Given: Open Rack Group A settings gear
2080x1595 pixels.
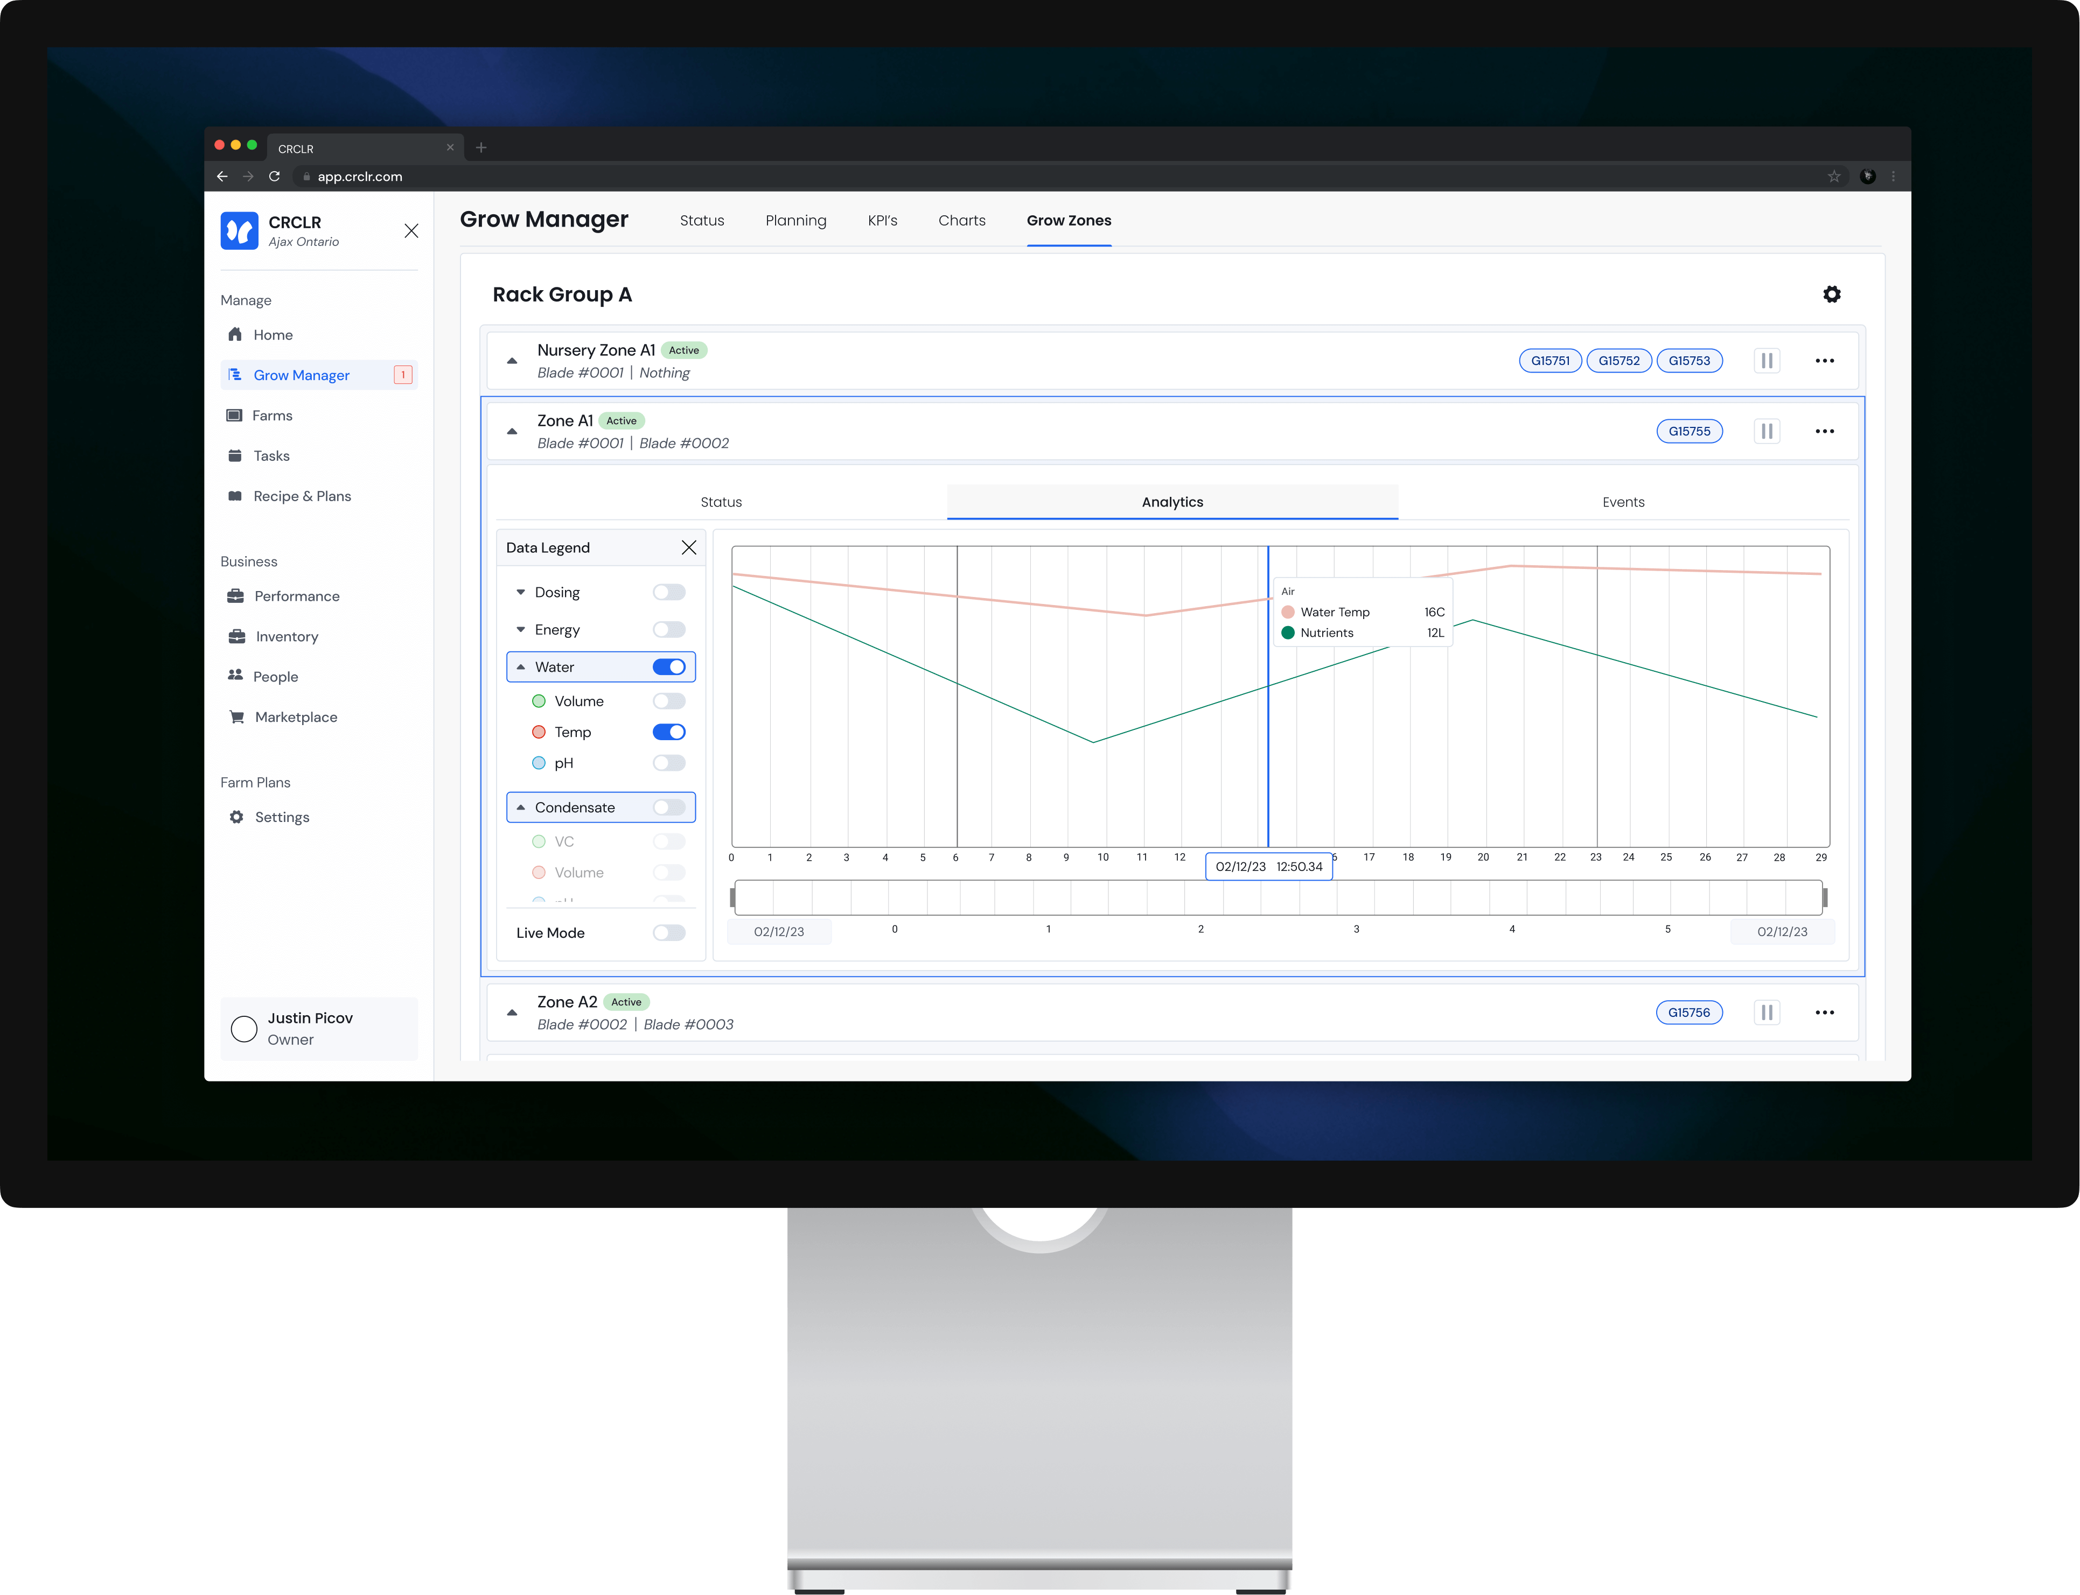Looking at the screenshot, I should [1831, 294].
